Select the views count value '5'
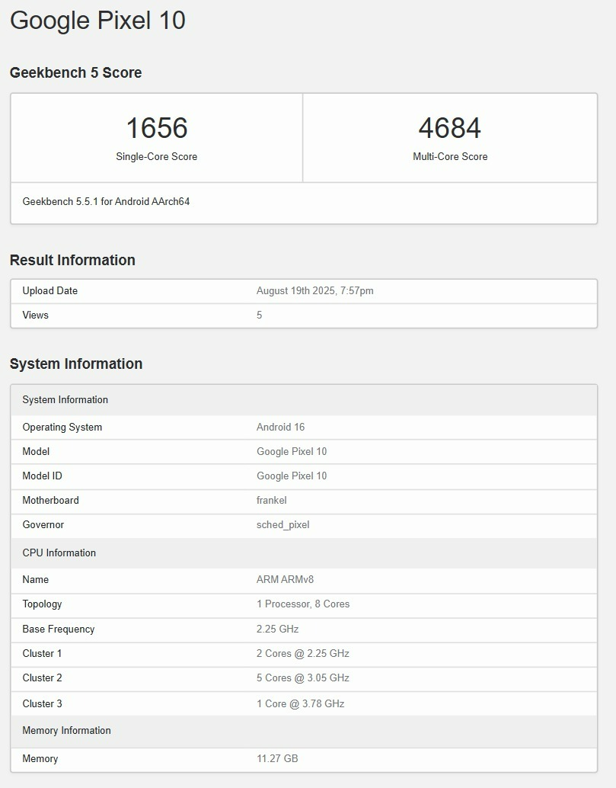616x788 pixels. click(259, 315)
